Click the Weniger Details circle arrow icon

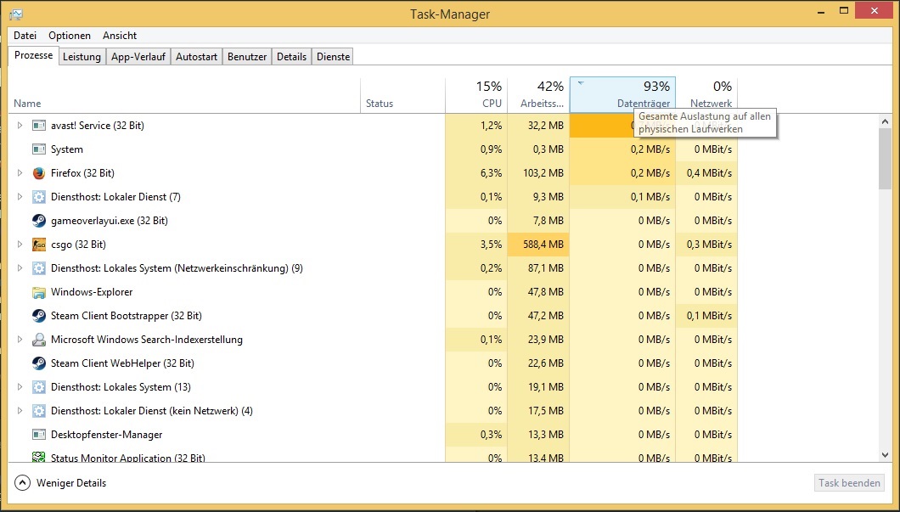tap(22, 483)
